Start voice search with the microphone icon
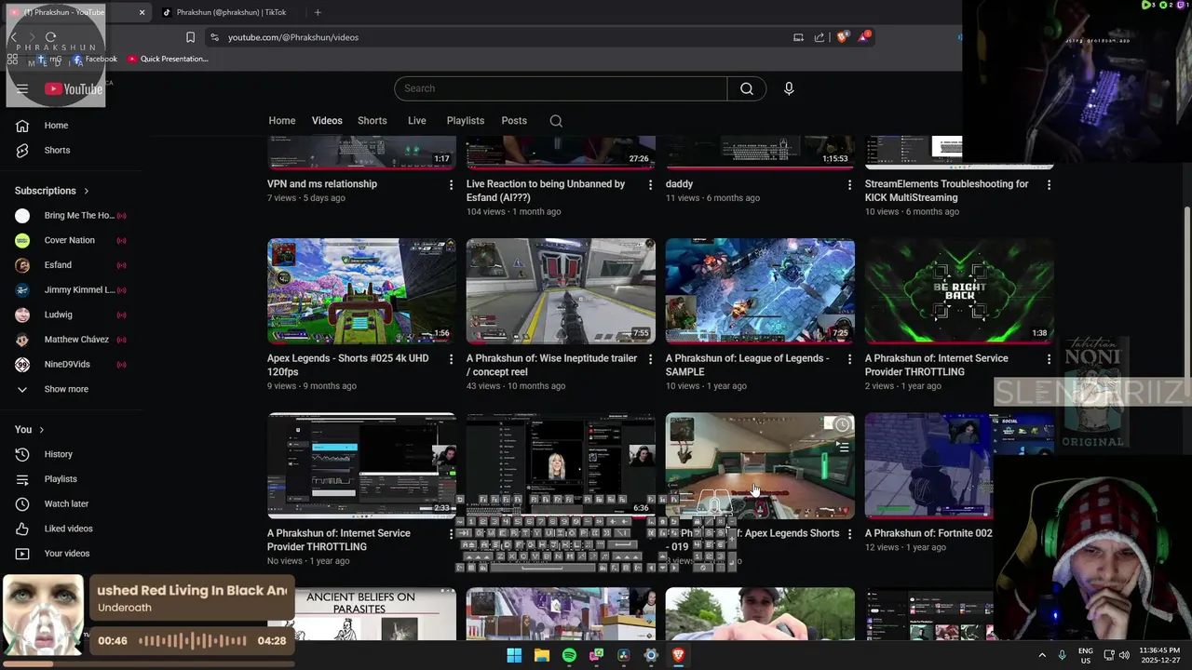 (789, 88)
